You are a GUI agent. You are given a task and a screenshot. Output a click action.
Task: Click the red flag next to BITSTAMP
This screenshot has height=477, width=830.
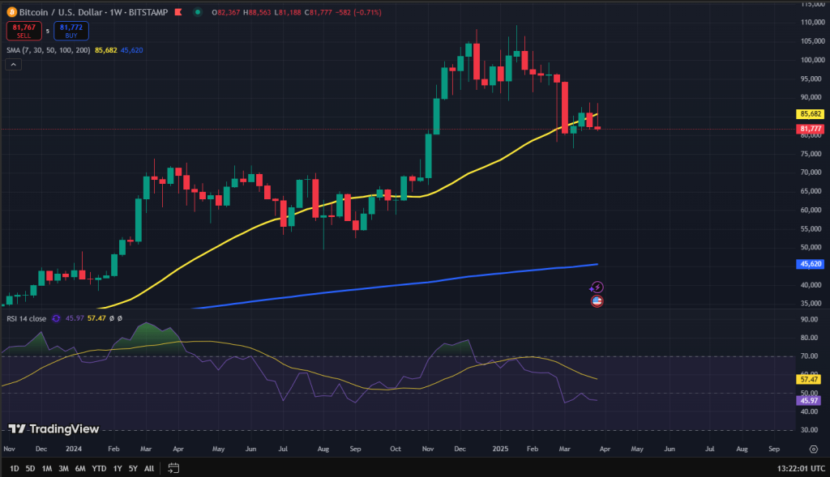(x=178, y=12)
